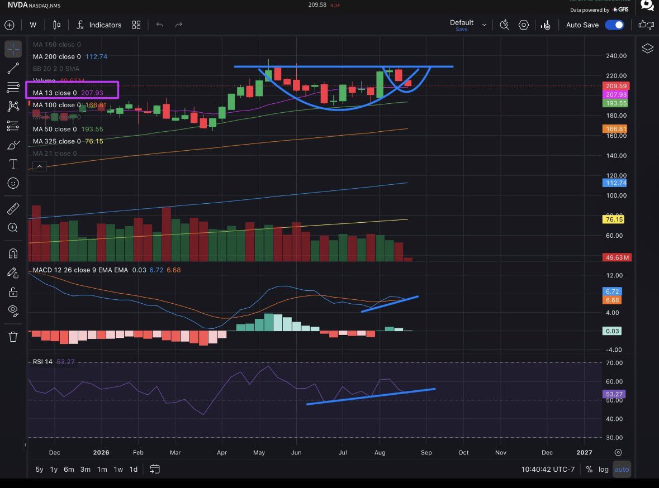Viewport: 659px width, 488px height.
Task: Click the MA 200 close indicator label
Action: coord(57,57)
